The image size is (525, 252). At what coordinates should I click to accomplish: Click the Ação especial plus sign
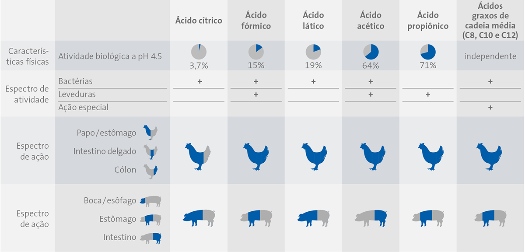pos(490,107)
